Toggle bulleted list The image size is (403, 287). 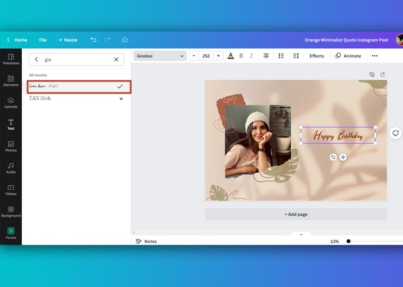point(281,56)
